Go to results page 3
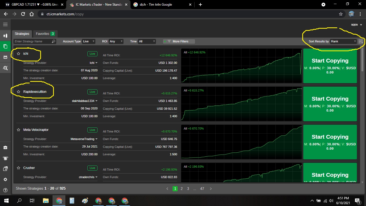The image size is (366, 206). (188, 189)
